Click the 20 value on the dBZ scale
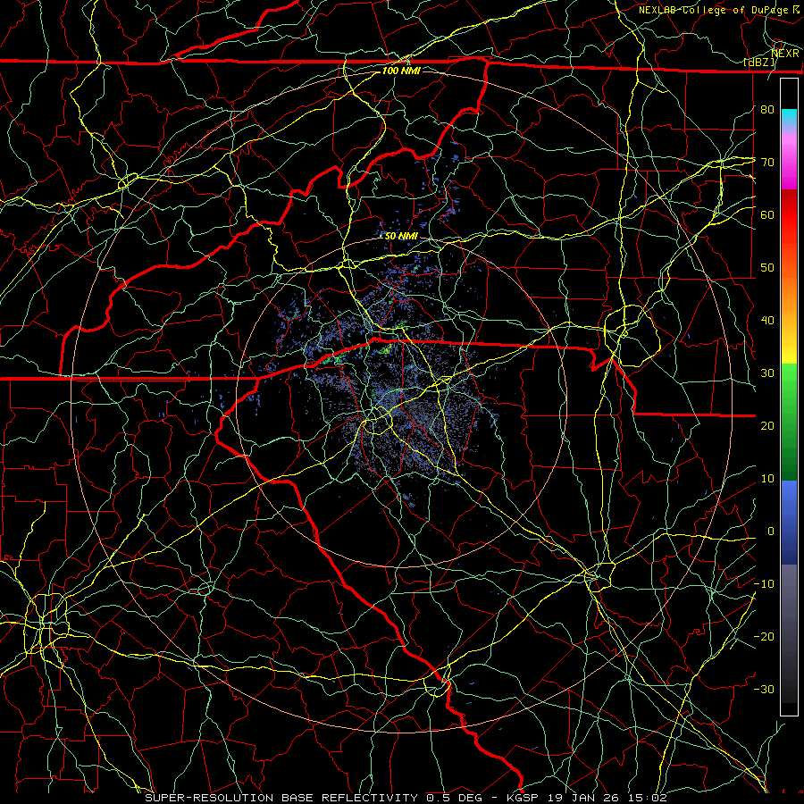Viewport: 804px width, 804px height. [767, 425]
